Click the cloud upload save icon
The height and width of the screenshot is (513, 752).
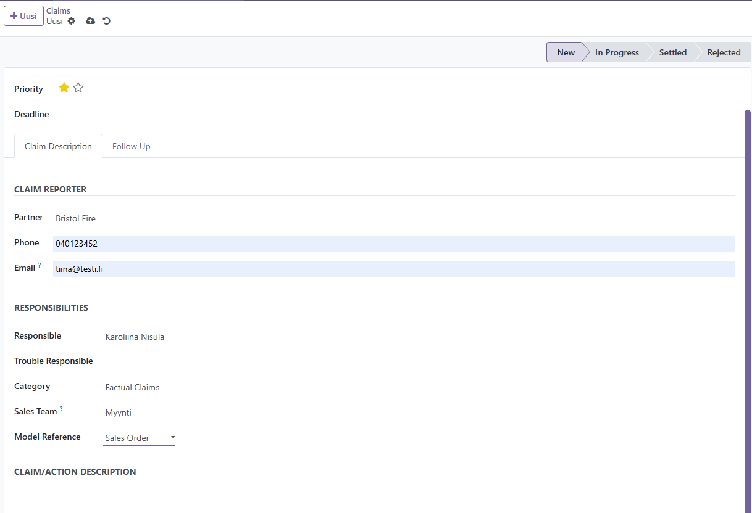pos(90,21)
